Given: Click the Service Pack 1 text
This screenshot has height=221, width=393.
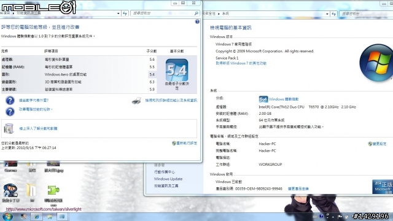Looking at the screenshot, I should (227, 58).
